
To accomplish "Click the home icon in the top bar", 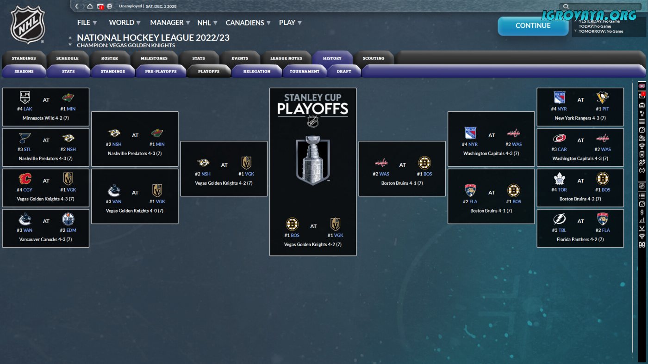I will click(90, 6).
